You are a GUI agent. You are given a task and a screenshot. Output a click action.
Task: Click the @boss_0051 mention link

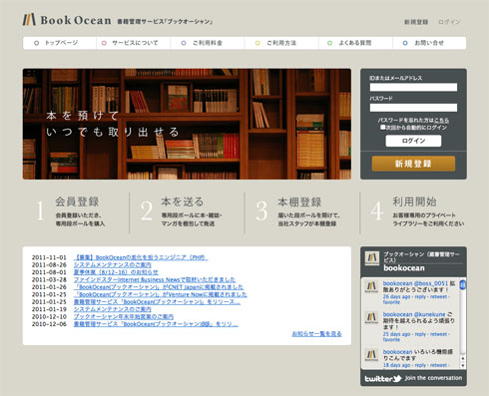point(431,283)
